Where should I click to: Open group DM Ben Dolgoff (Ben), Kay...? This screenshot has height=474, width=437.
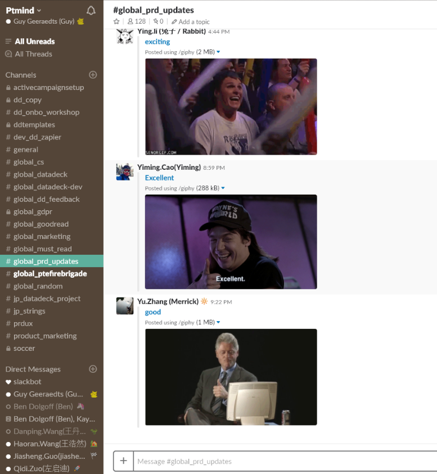tap(52, 419)
